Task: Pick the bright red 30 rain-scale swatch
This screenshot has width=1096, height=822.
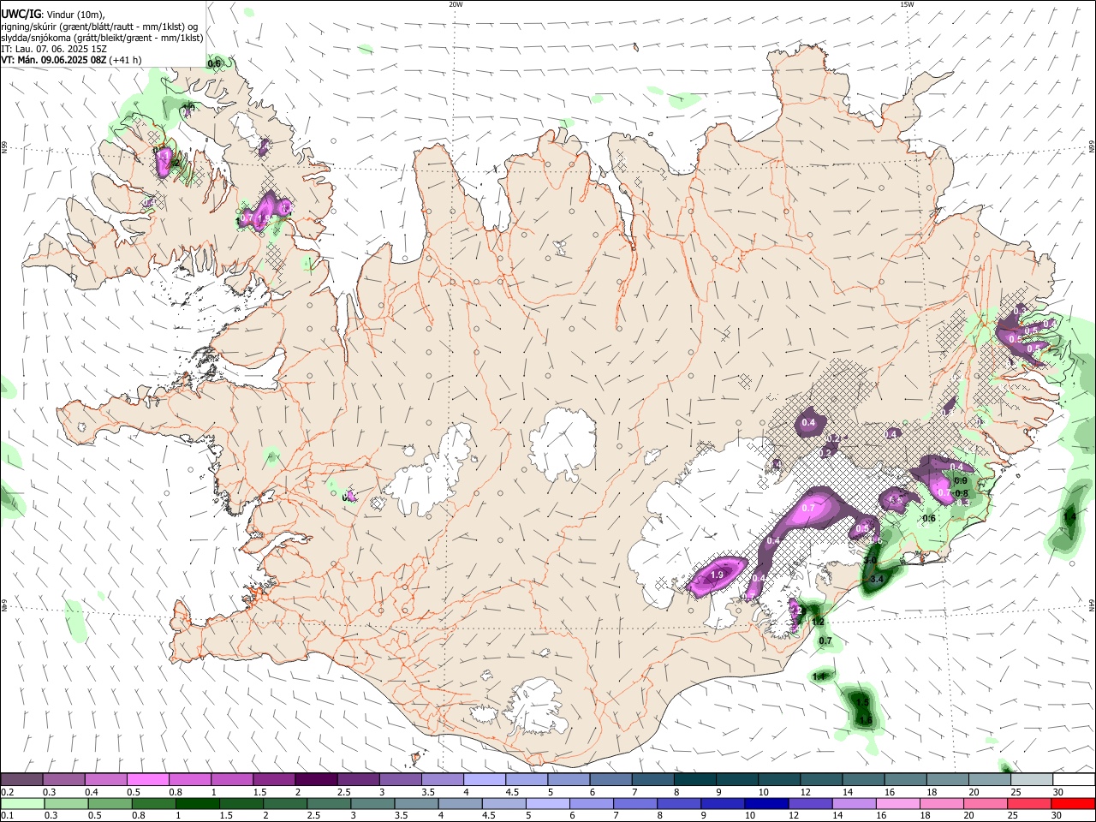Action: (1072, 803)
